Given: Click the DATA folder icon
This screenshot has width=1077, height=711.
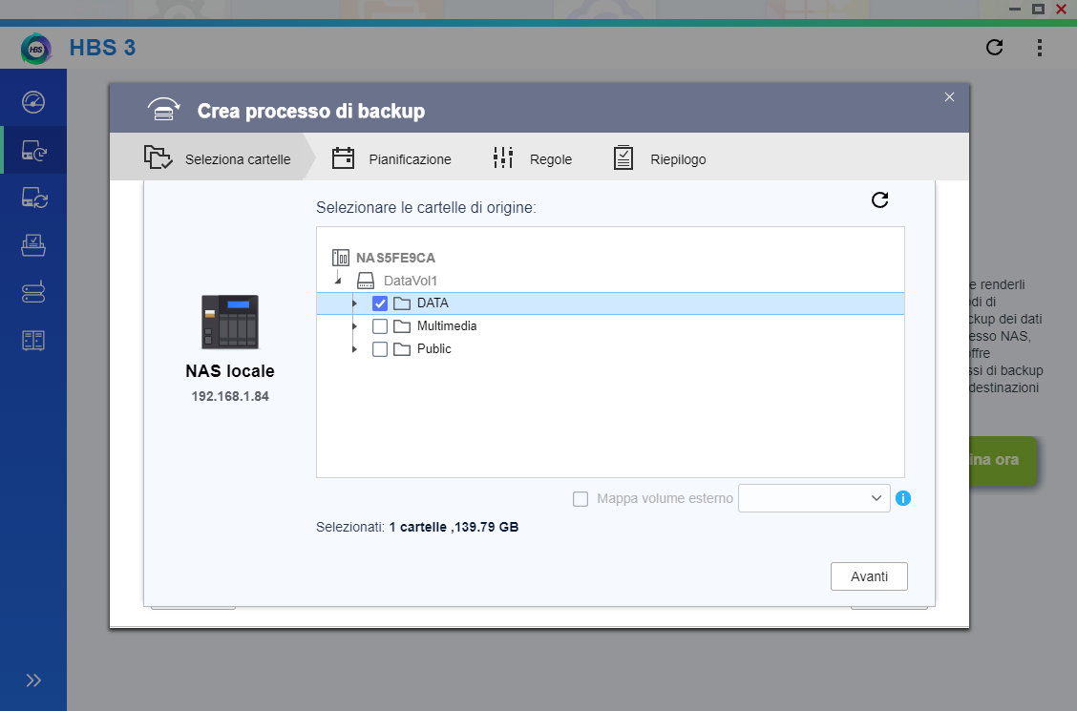Looking at the screenshot, I should pyautogui.click(x=402, y=303).
